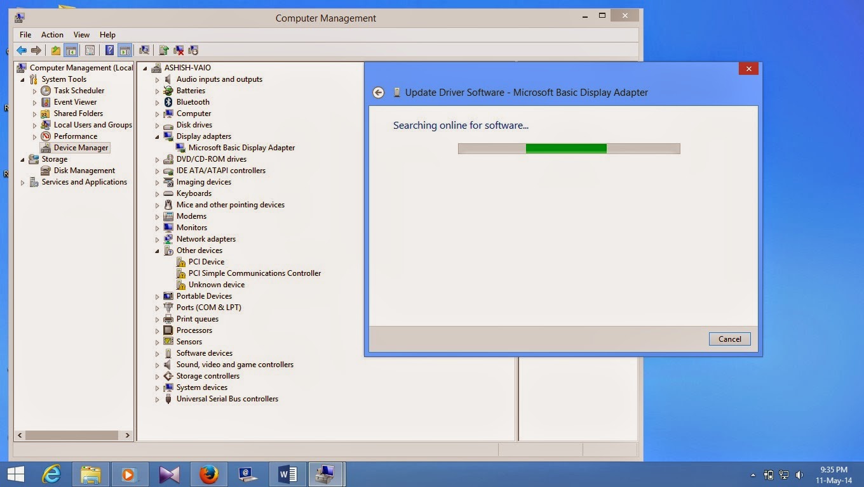The width and height of the screenshot is (864, 487).
Task: Expand the Batteries category arrow
Action: pos(157,91)
